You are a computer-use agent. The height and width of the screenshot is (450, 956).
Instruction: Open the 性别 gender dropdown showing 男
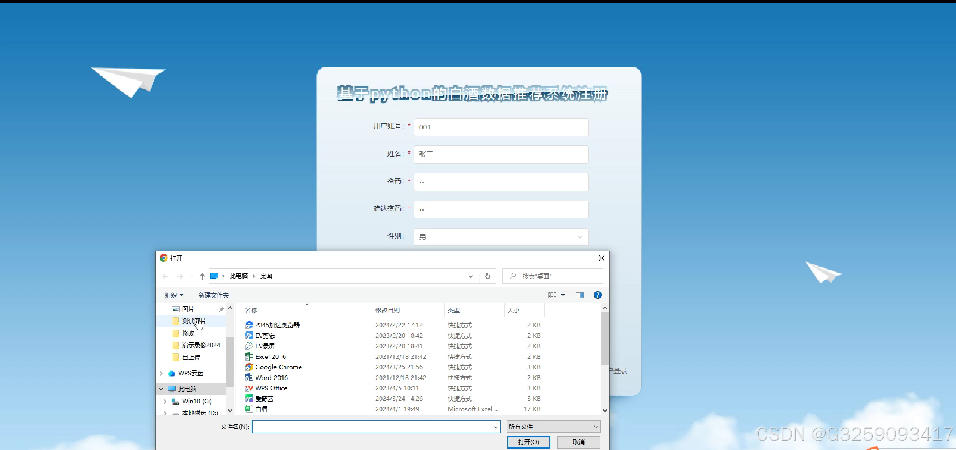pos(500,236)
